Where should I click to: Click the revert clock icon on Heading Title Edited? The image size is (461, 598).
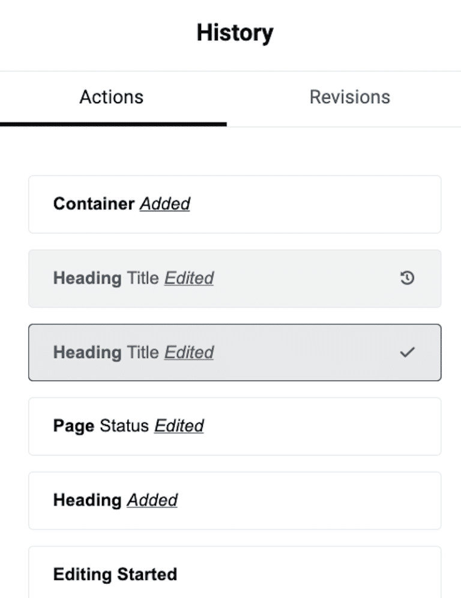(x=409, y=278)
